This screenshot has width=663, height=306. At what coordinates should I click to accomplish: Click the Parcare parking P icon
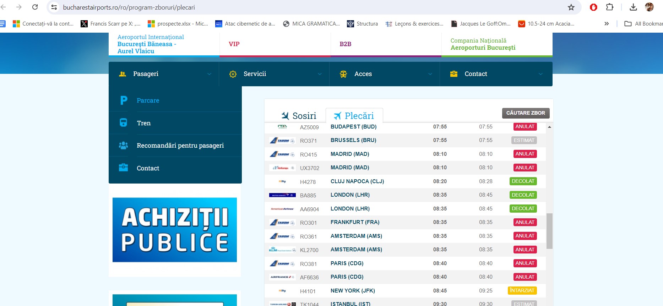tap(124, 100)
